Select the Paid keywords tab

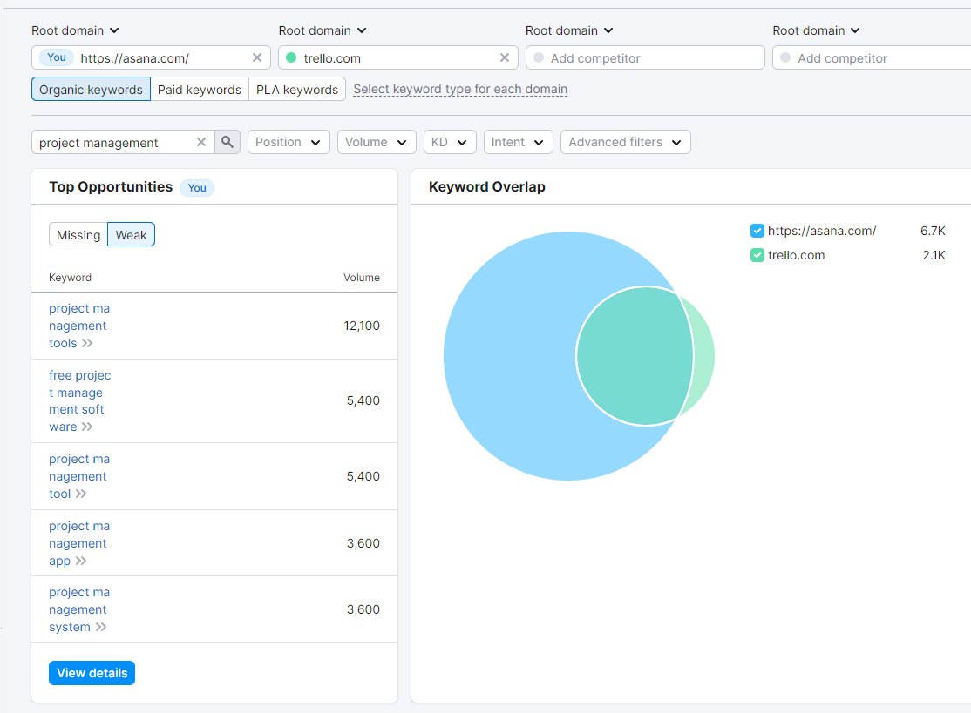(x=200, y=89)
